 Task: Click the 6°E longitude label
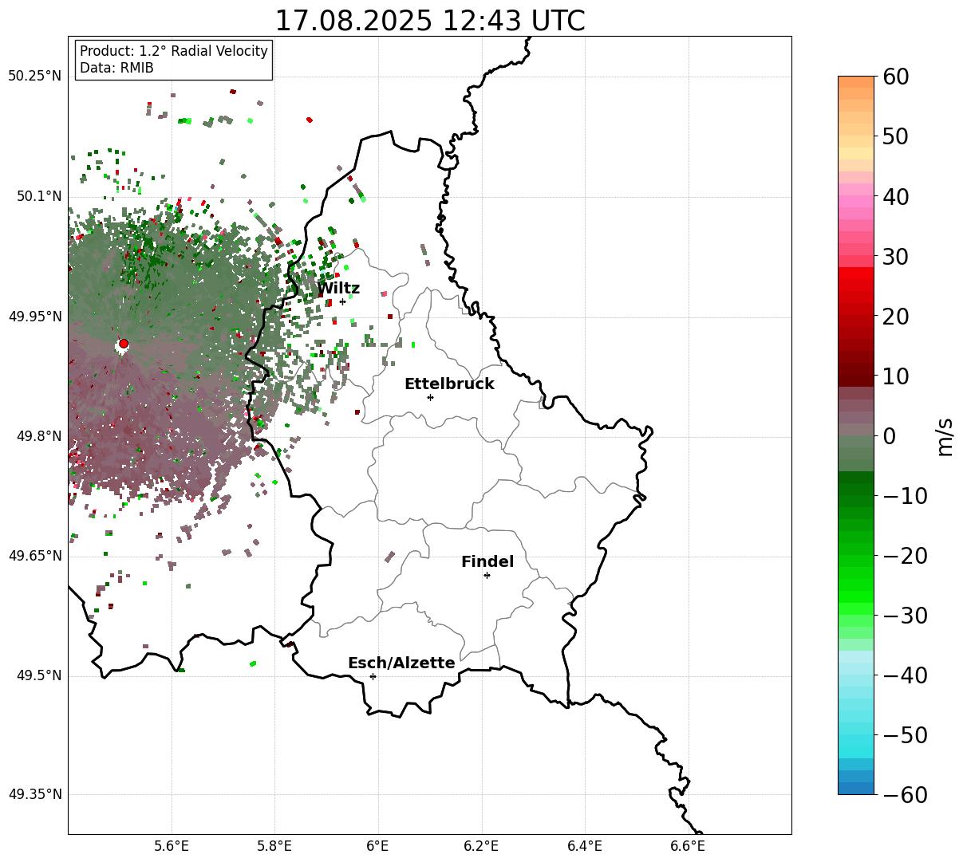(378, 845)
